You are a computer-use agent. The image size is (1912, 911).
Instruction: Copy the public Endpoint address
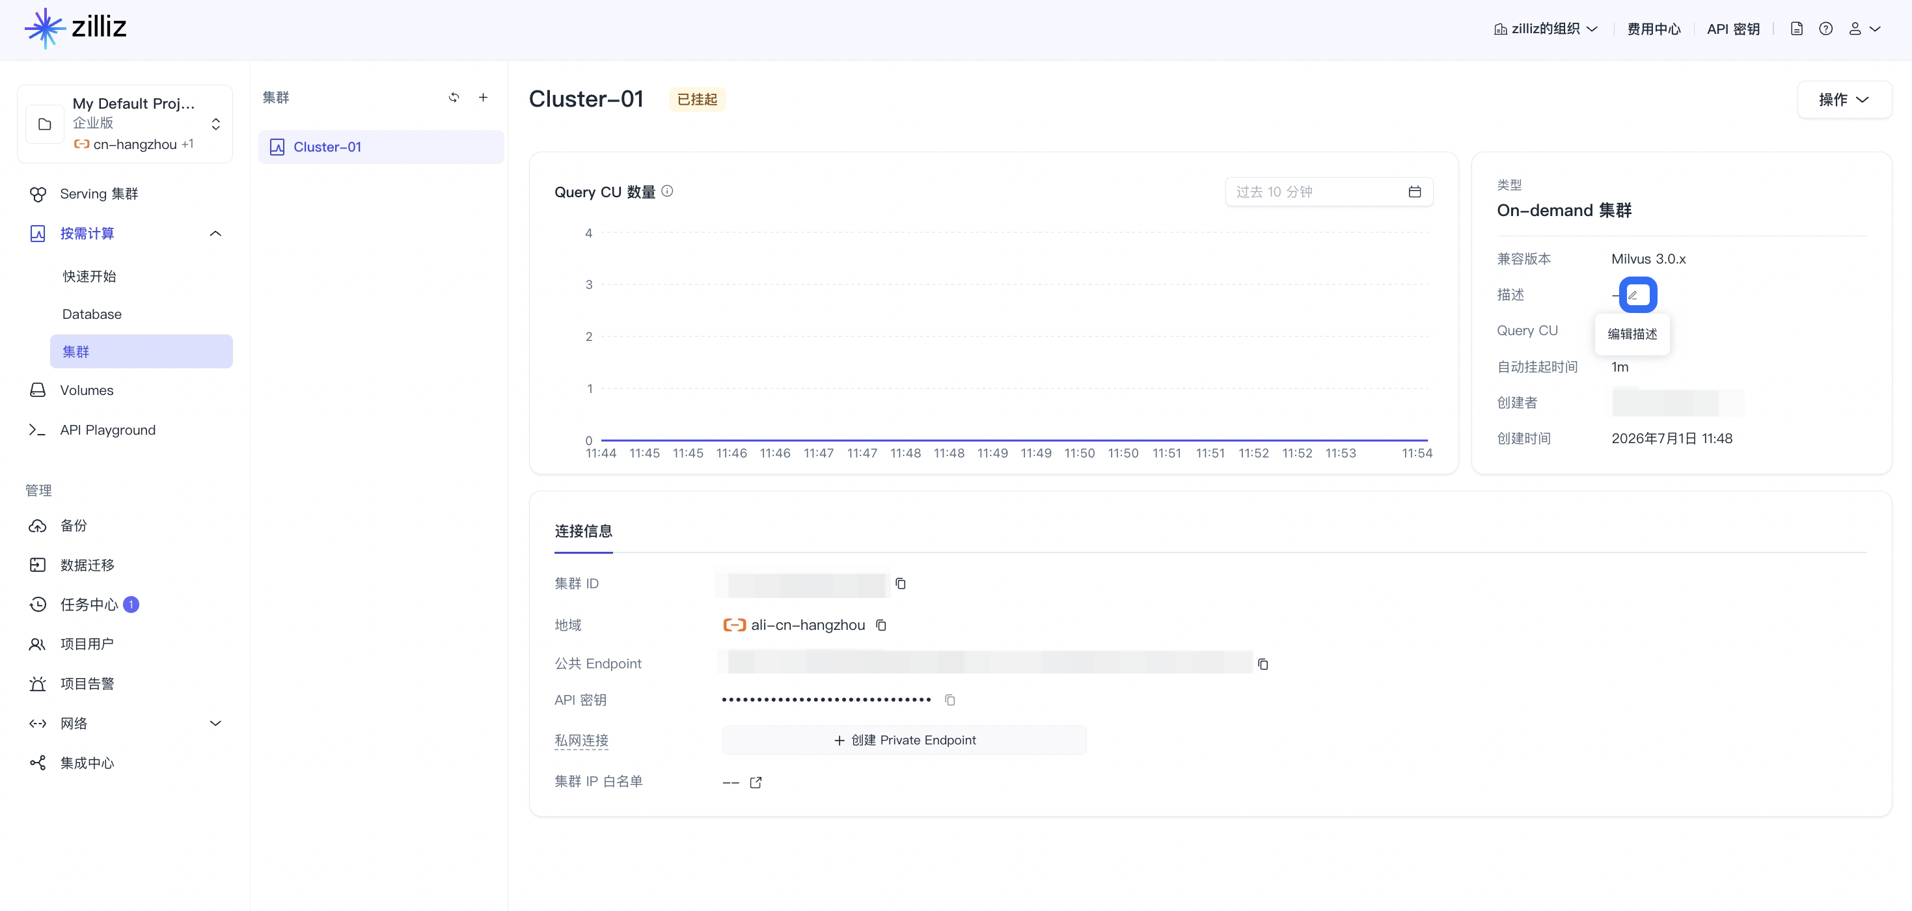click(1263, 664)
